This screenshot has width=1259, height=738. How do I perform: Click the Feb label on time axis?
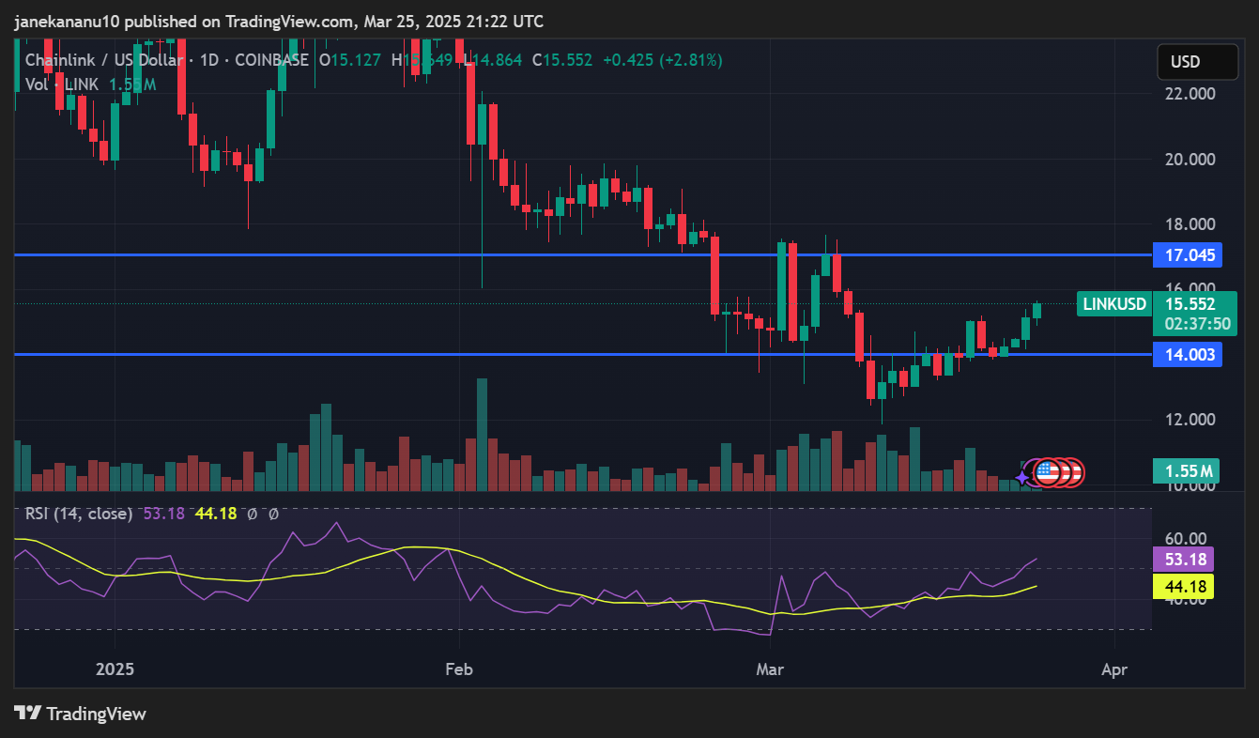459,670
